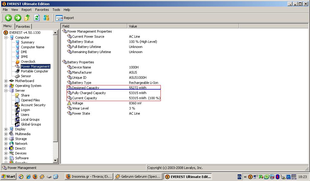Select the EVEREST v4.50.1330 root node
This screenshot has width=310, height=181.
(x=25, y=33)
